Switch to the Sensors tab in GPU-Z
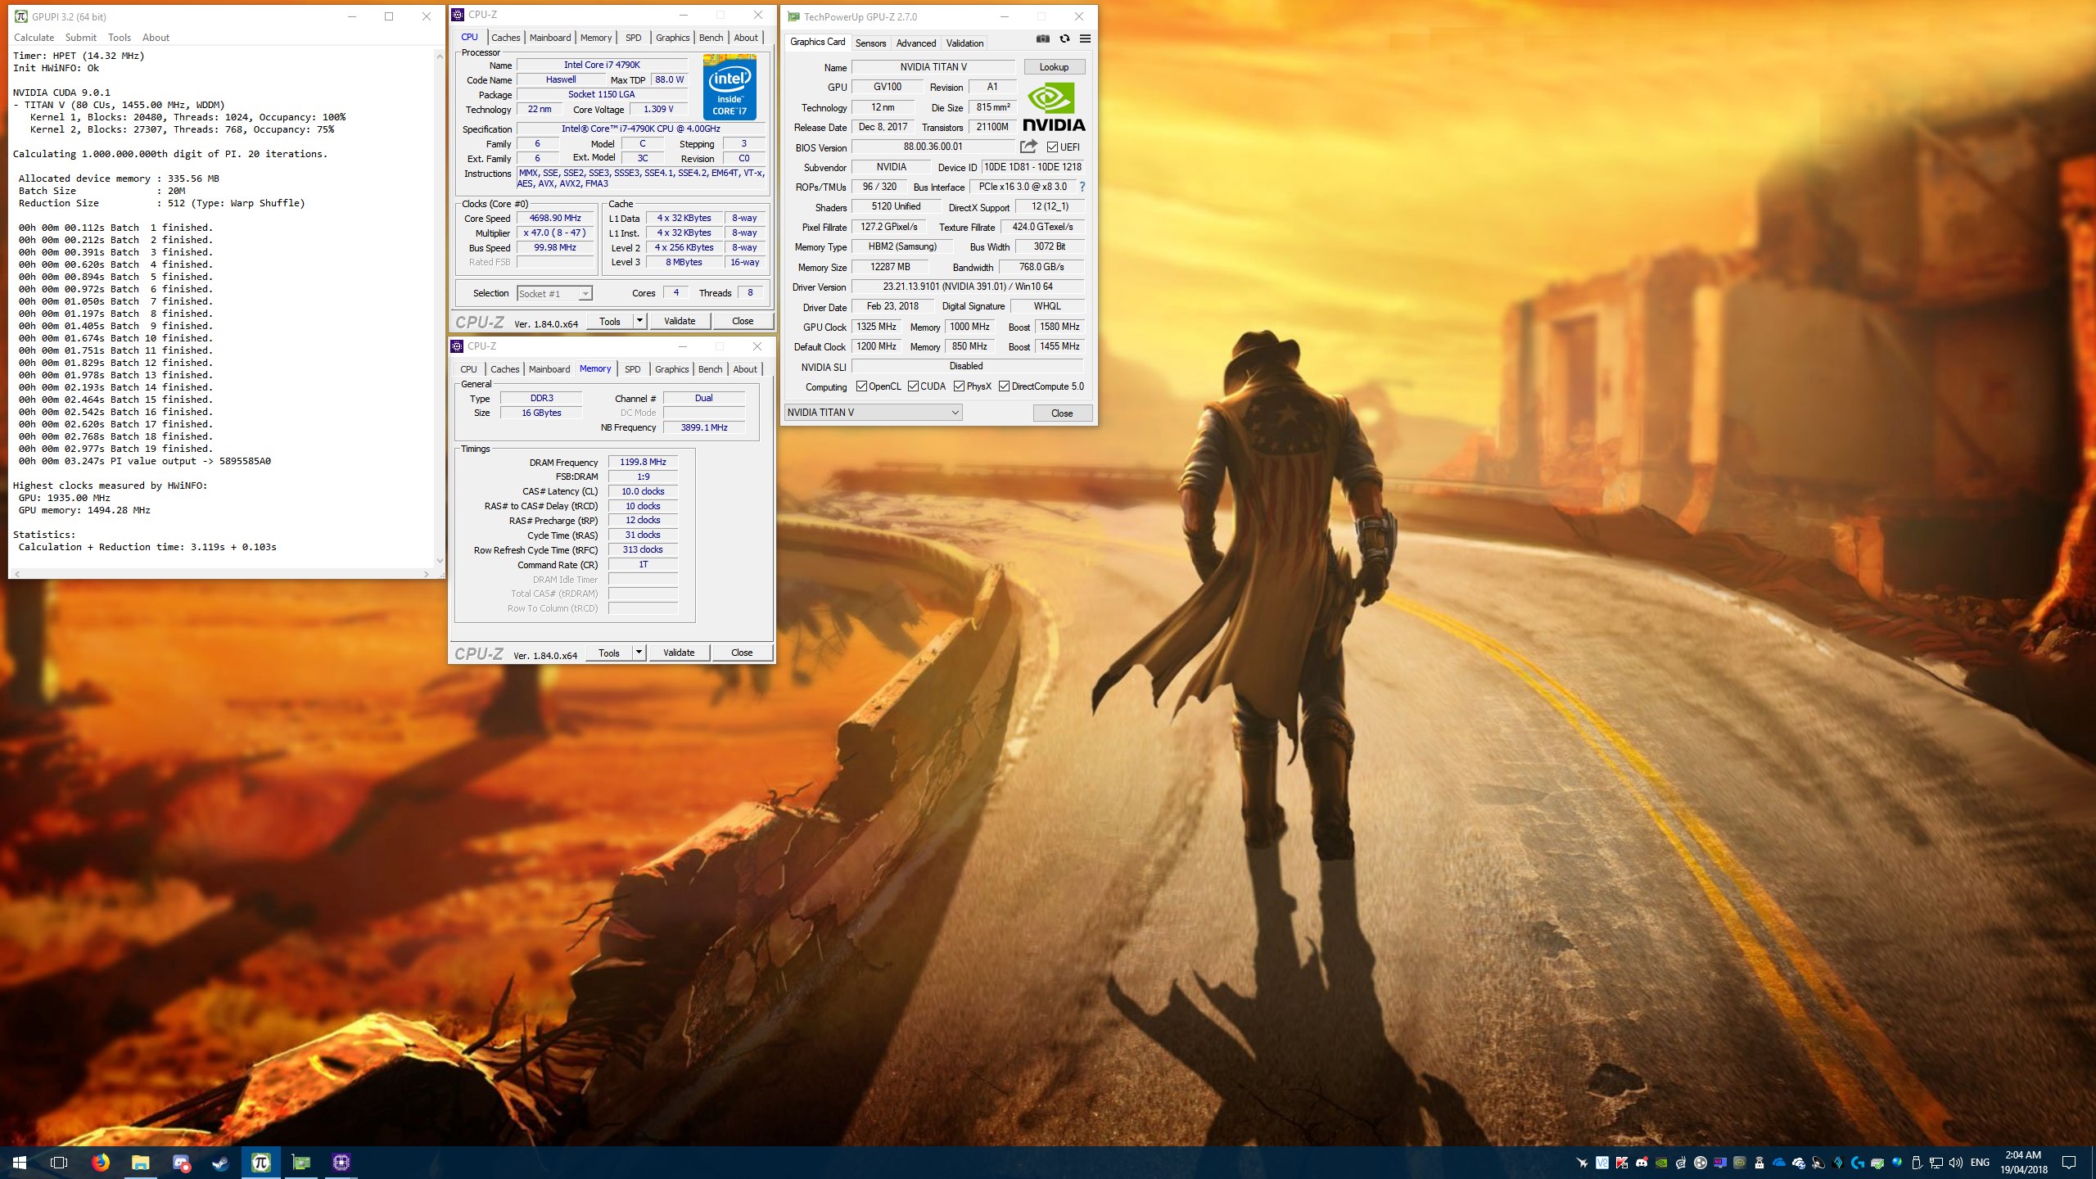 tap(870, 43)
